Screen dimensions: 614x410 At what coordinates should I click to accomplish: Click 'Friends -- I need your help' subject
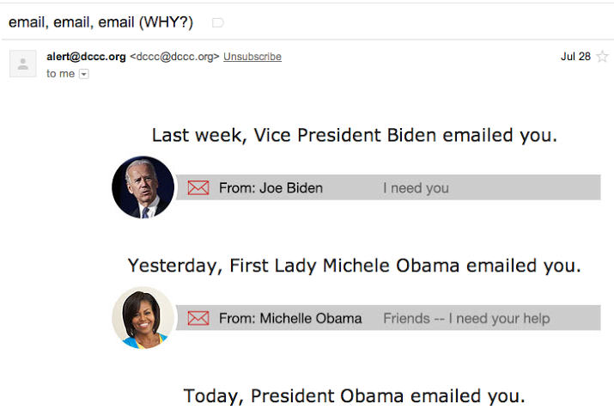pyautogui.click(x=466, y=318)
